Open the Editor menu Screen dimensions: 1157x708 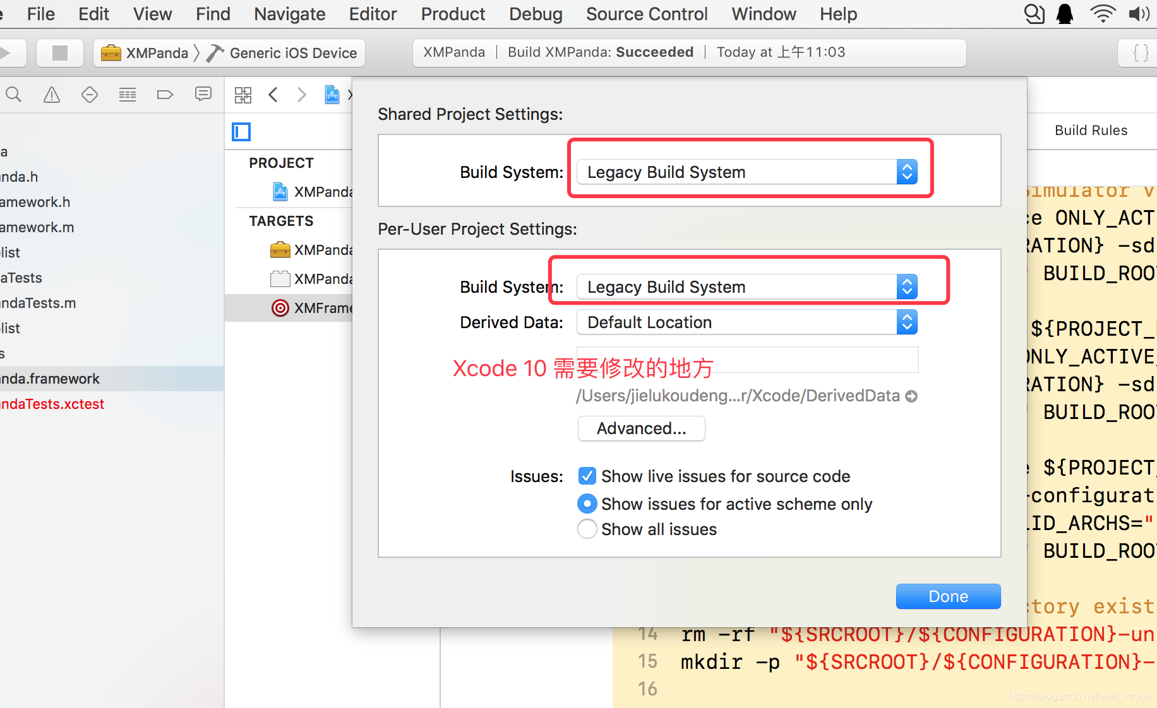(373, 14)
